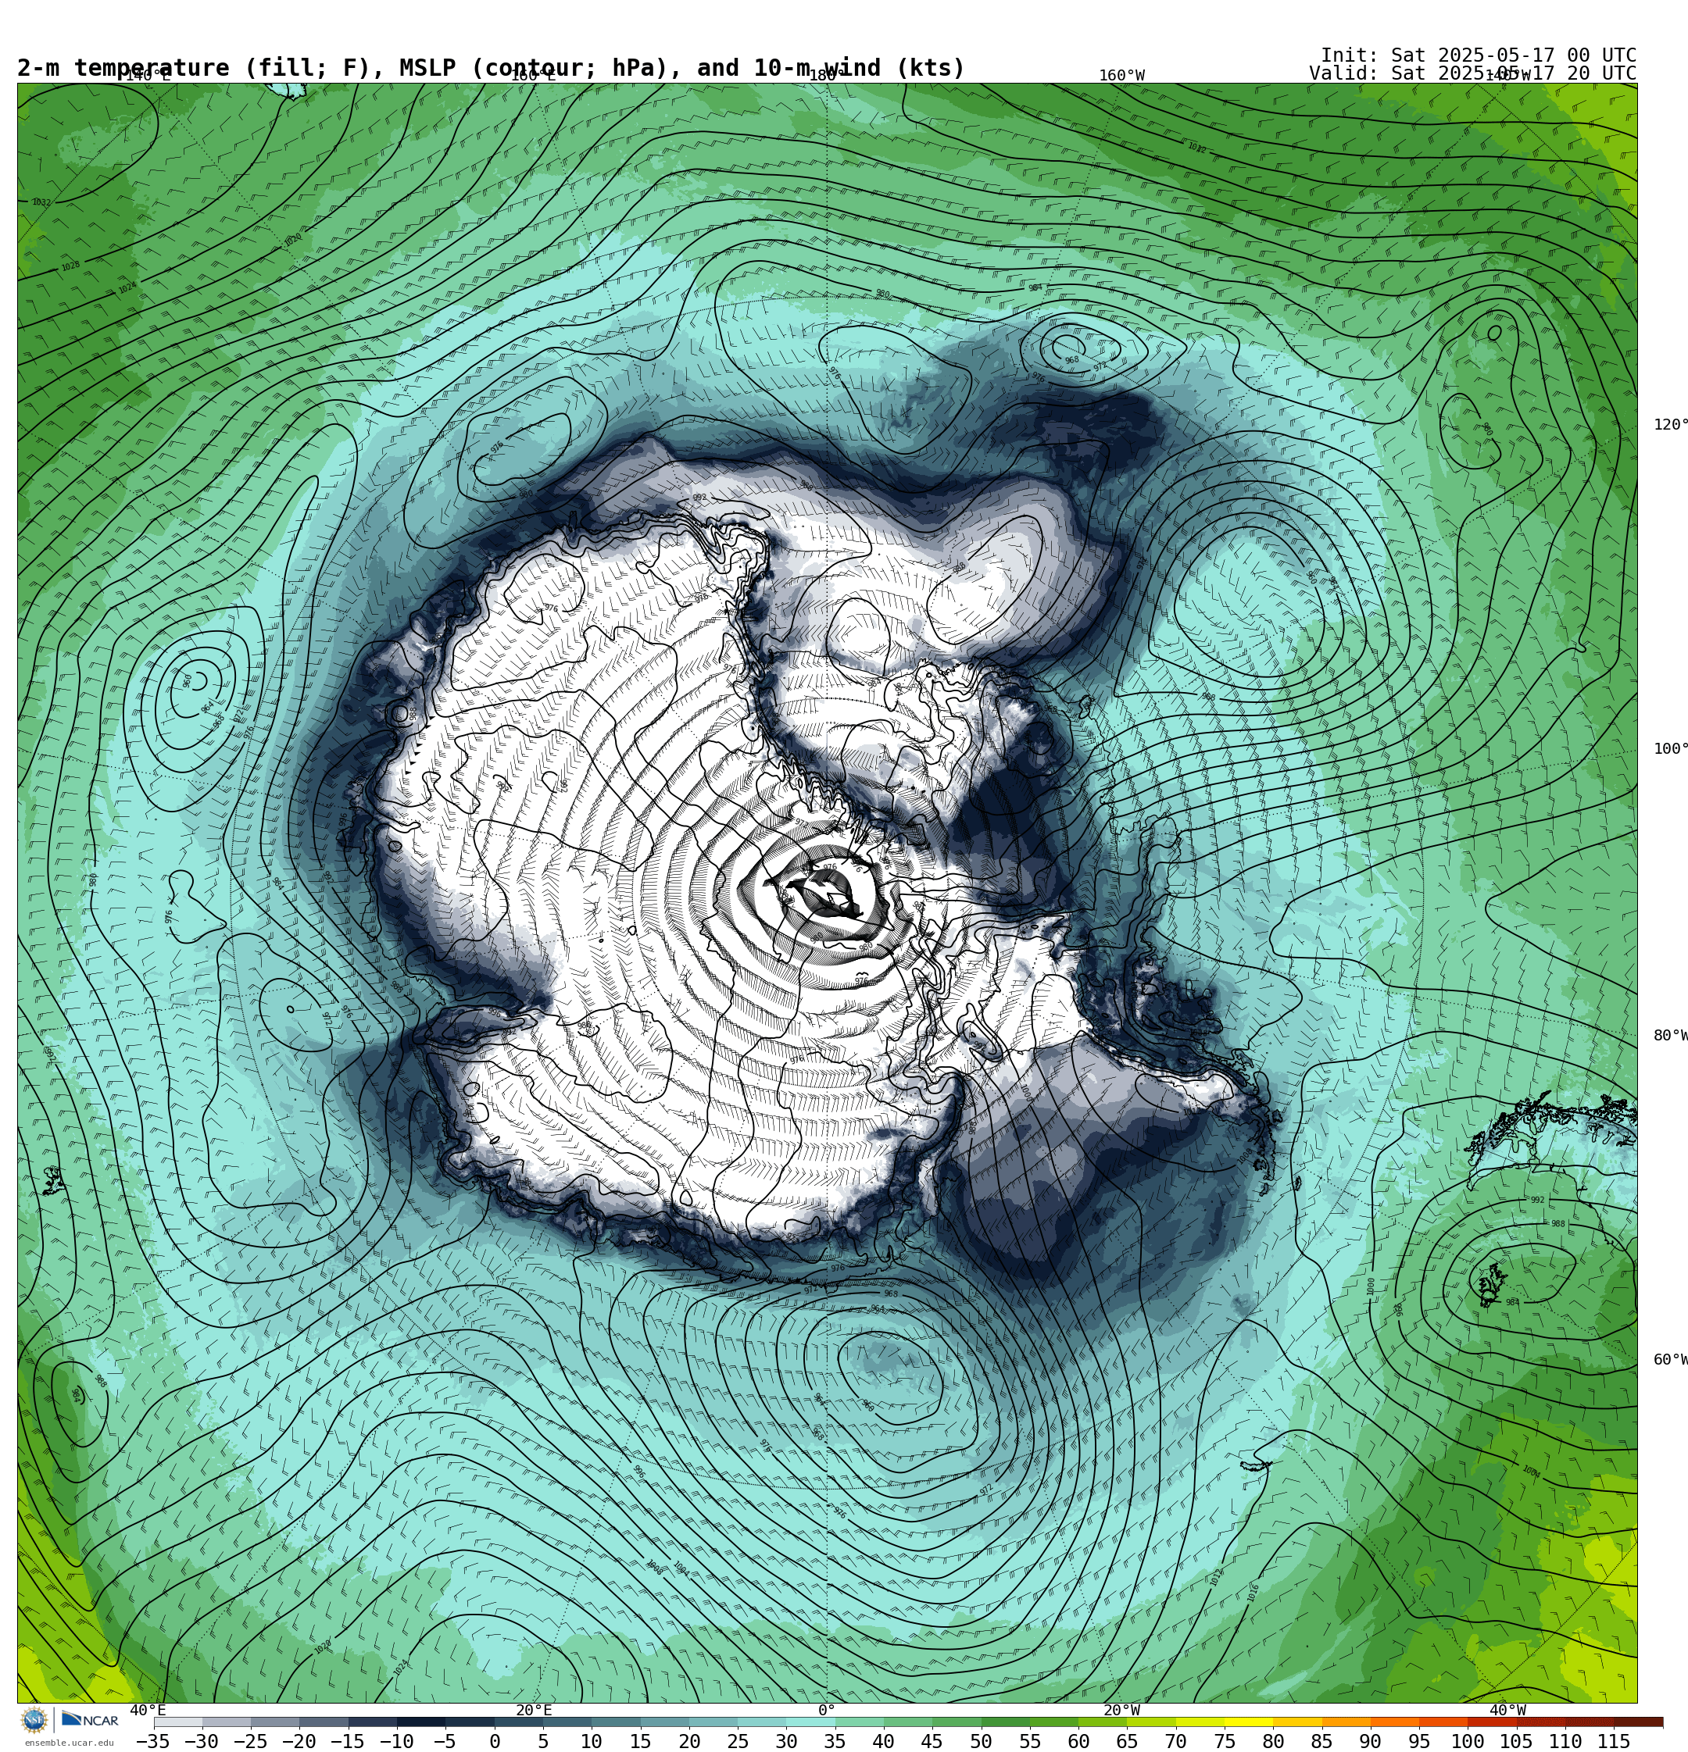
Task: Click the NSF logo icon
Action: click(x=34, y=1720)
